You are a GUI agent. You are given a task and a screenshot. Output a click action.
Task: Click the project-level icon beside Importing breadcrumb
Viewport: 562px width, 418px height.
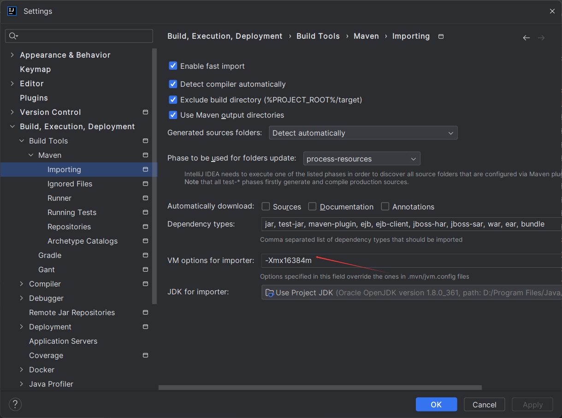441,36
